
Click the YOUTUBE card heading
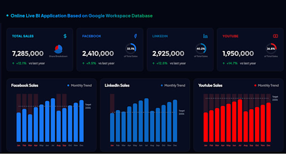pos(230,36)
